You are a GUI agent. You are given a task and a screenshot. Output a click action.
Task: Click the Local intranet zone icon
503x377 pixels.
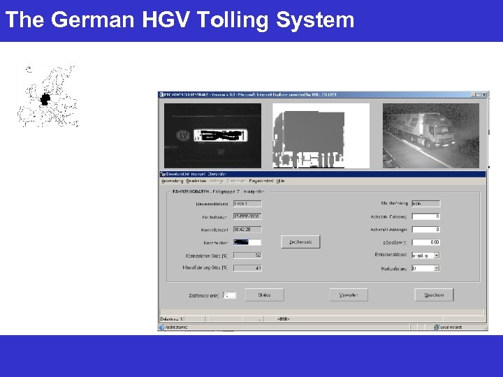tap(437, 327)
